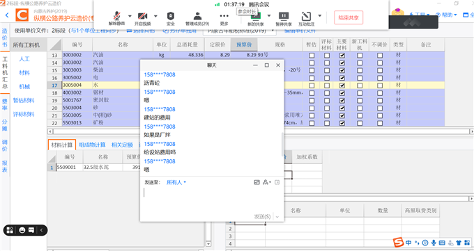The height and width of the screenshot is (251, 474).
Task: Expand 互动批注 annotation options arrow
Action: tap(319, 16)
